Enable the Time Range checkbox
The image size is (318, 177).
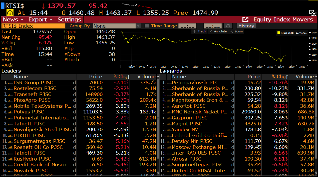(x=147, y=26)
